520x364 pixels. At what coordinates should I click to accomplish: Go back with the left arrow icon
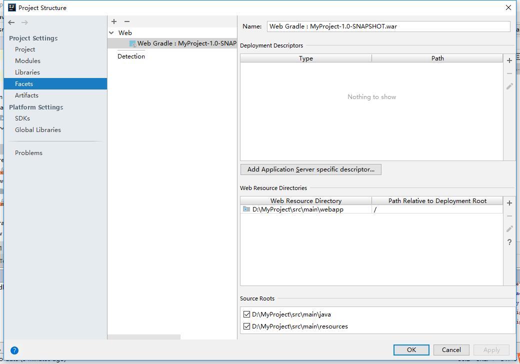(x=11, y=22)
